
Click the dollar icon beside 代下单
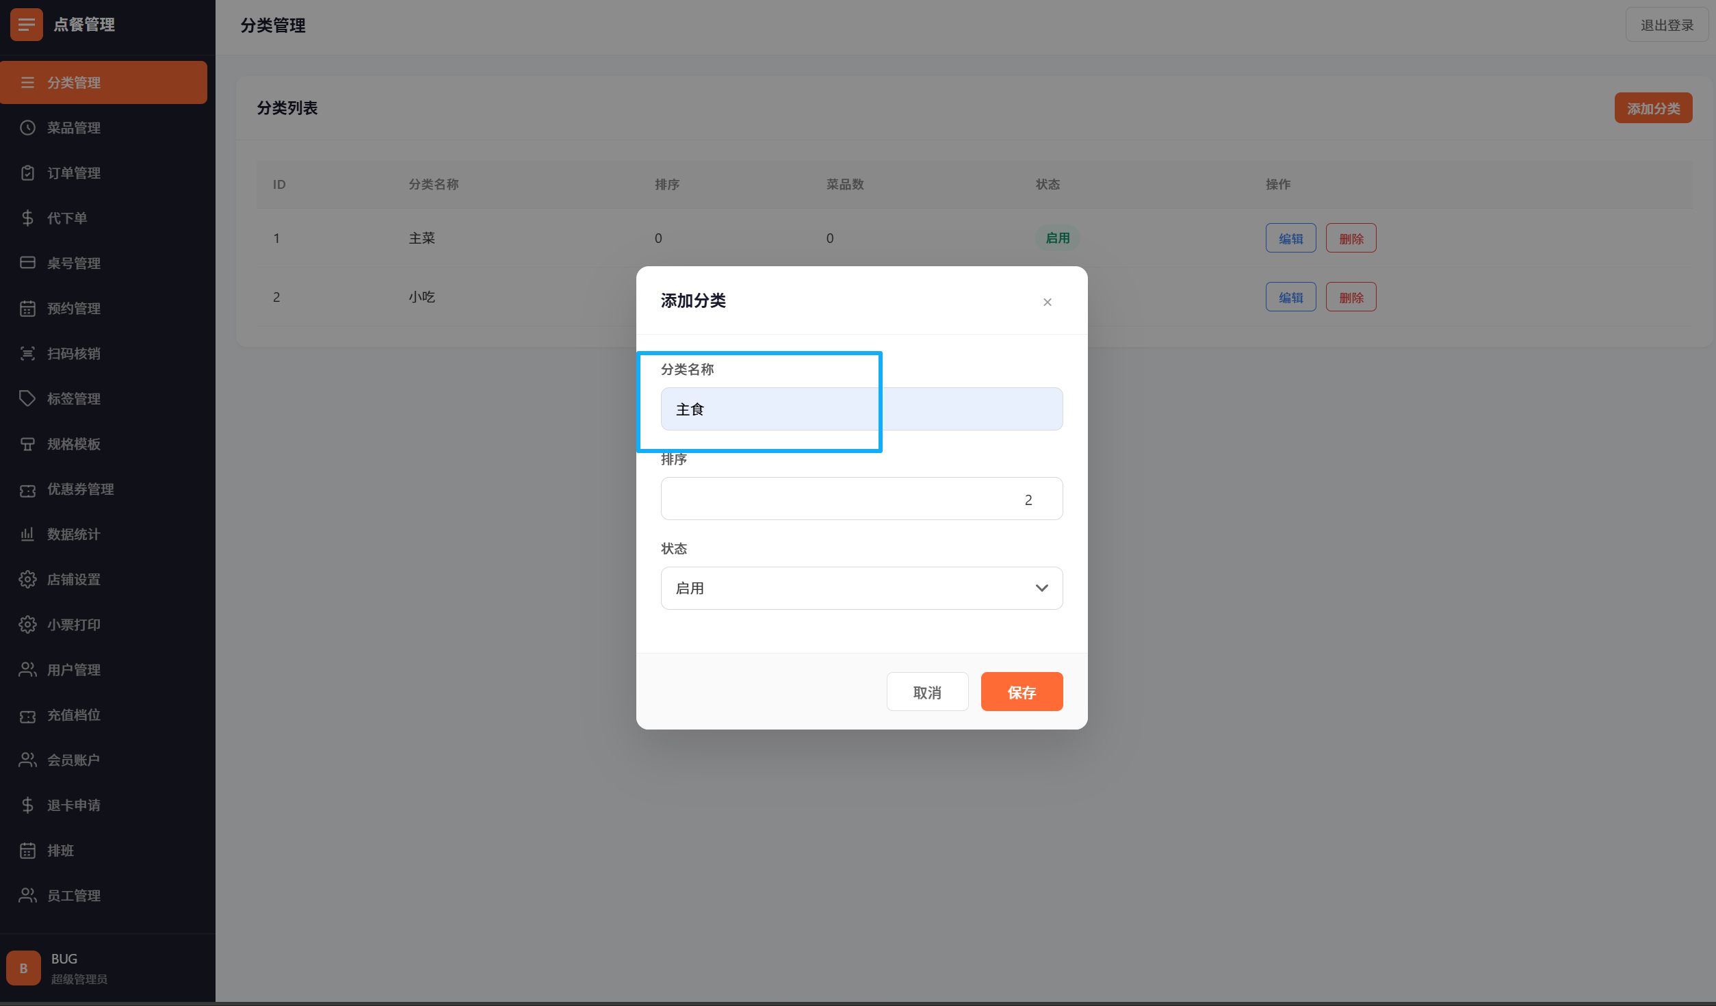pyautogui.click(x=27, y=218)
